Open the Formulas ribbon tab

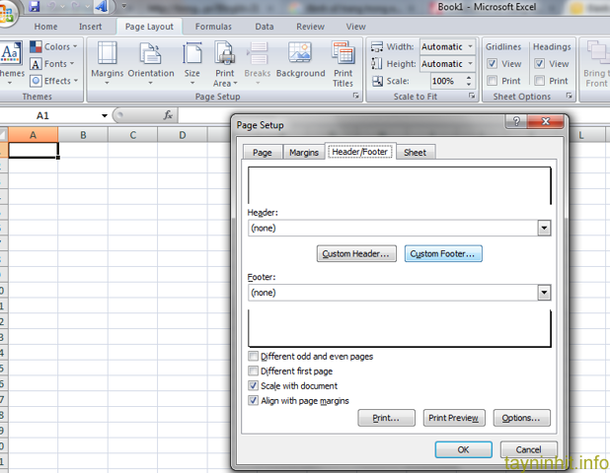(213, 27)
